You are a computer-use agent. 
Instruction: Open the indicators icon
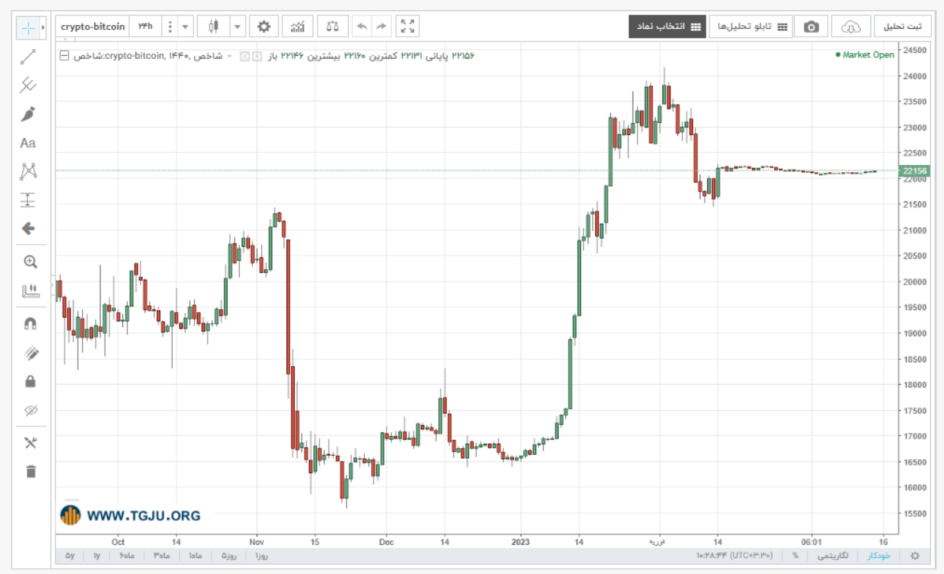pos(298,26)
